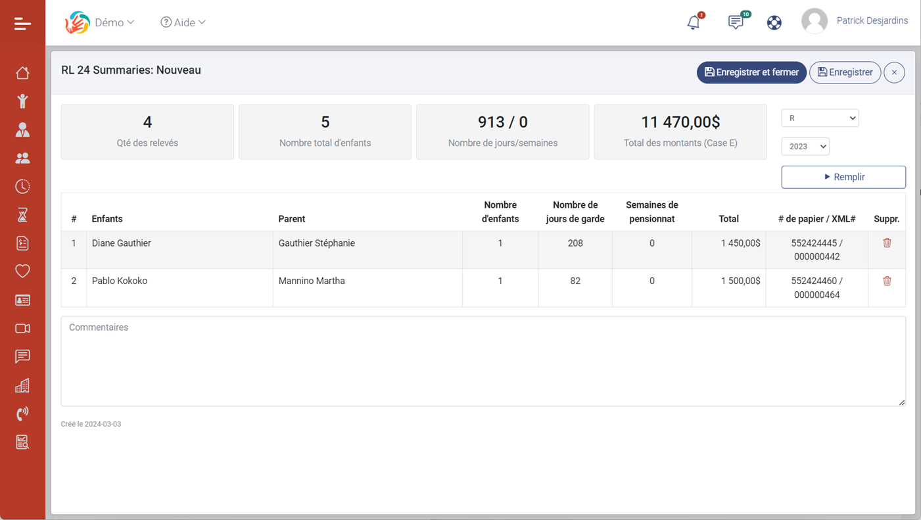The width and height of the screenshot is (921, 520).
Task: Click the 208 days cell
Action: click(x=575, y=250)
